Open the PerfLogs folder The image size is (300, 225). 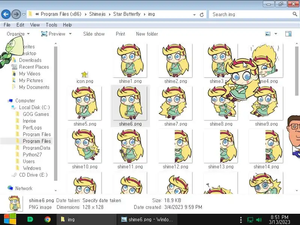click(32, 127)
